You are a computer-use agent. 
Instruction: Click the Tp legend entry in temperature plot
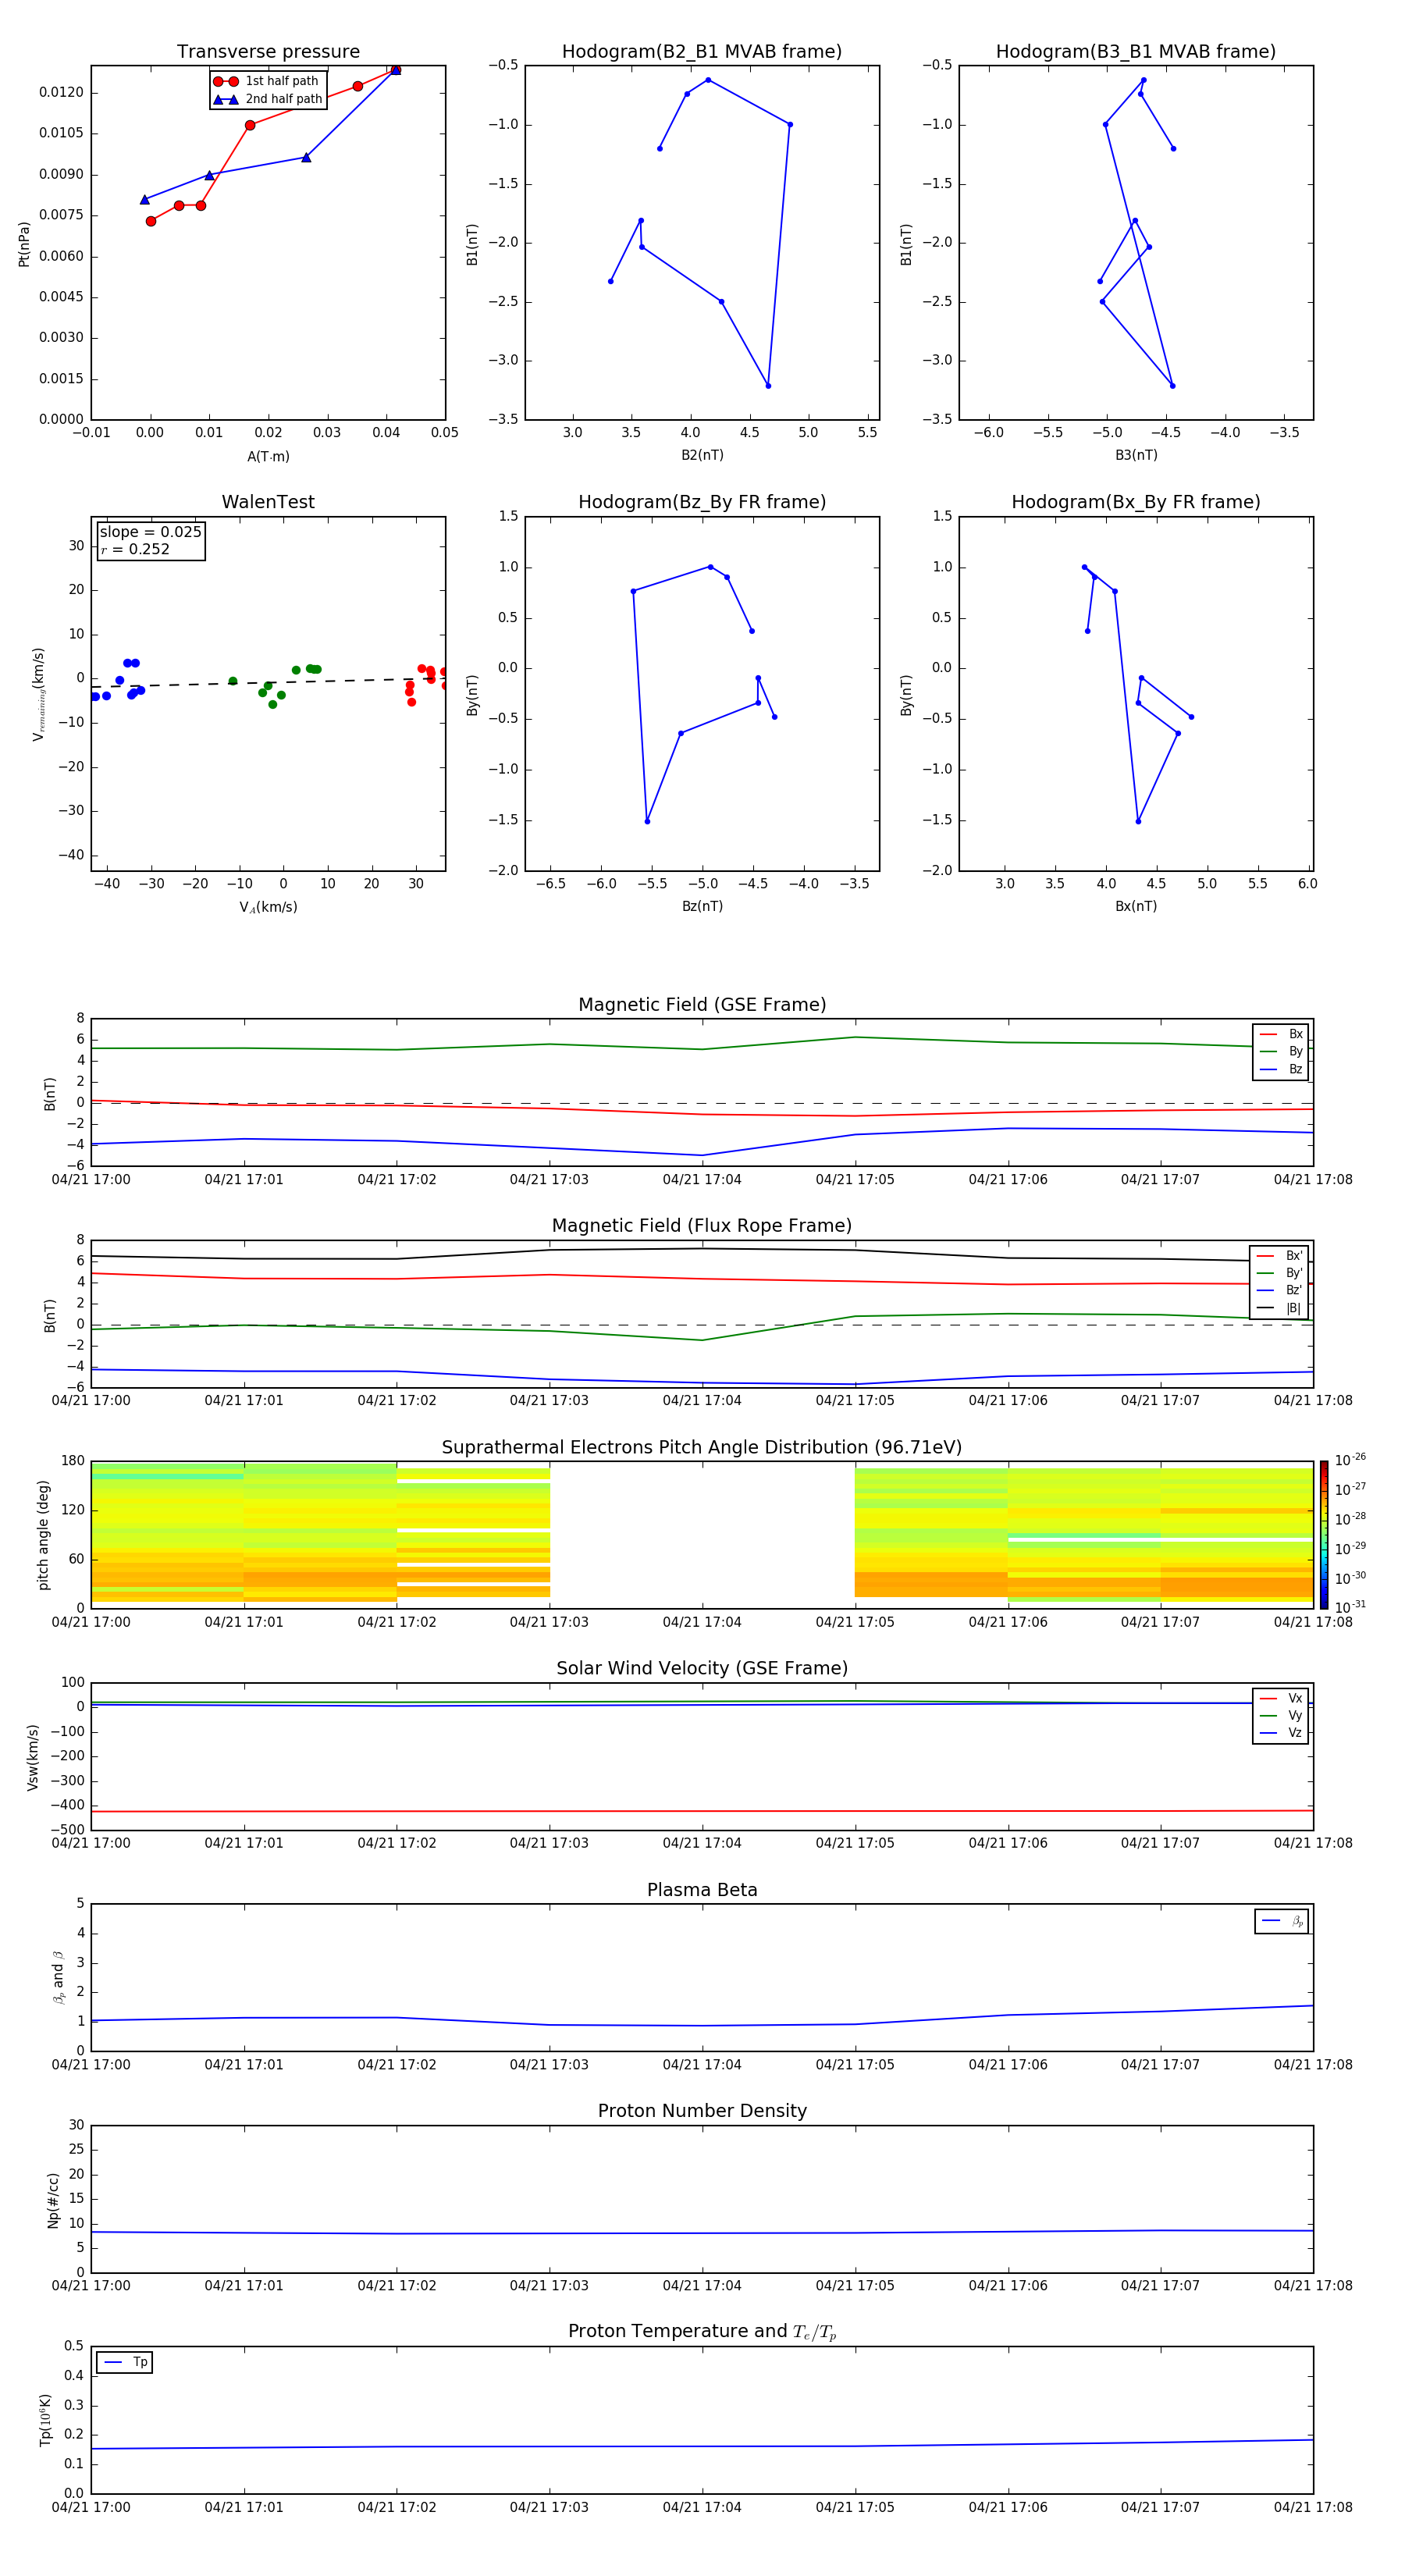125,2362
